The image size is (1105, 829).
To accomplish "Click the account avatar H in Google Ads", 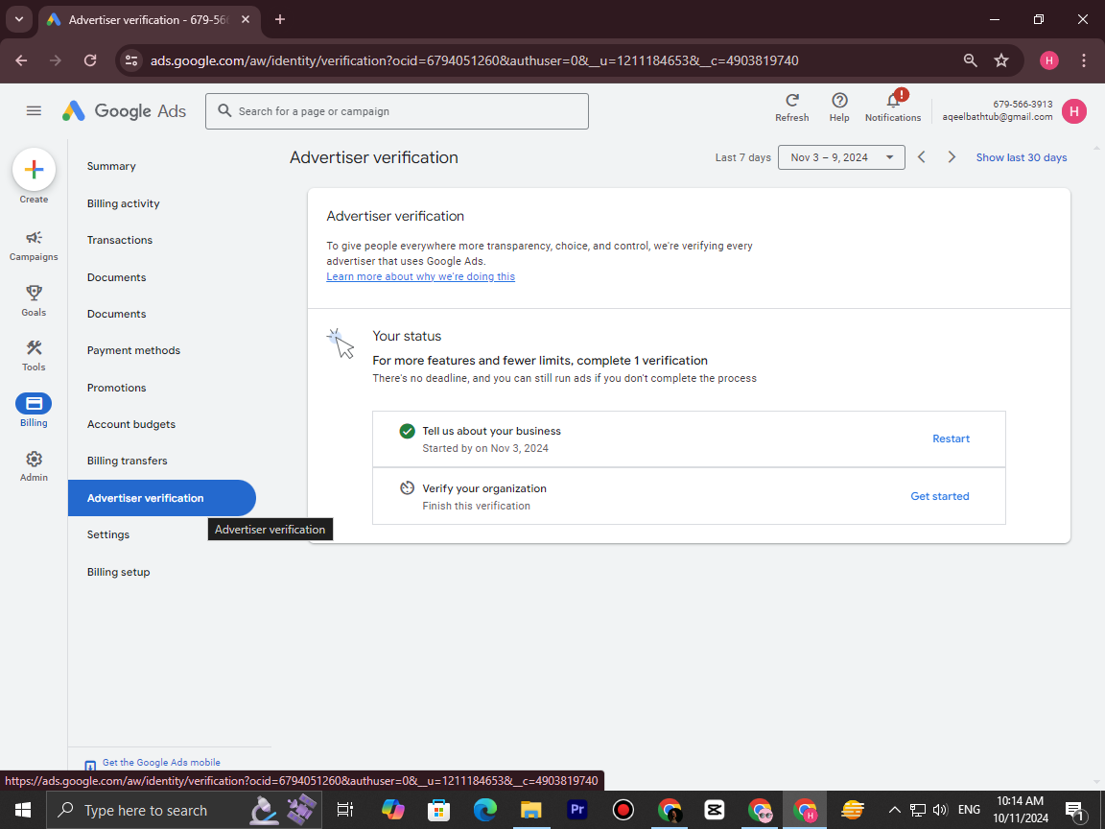I will 1074,111.
